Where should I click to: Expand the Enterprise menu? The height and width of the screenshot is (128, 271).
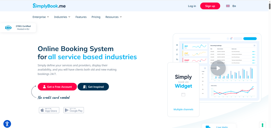pos(40,17)
